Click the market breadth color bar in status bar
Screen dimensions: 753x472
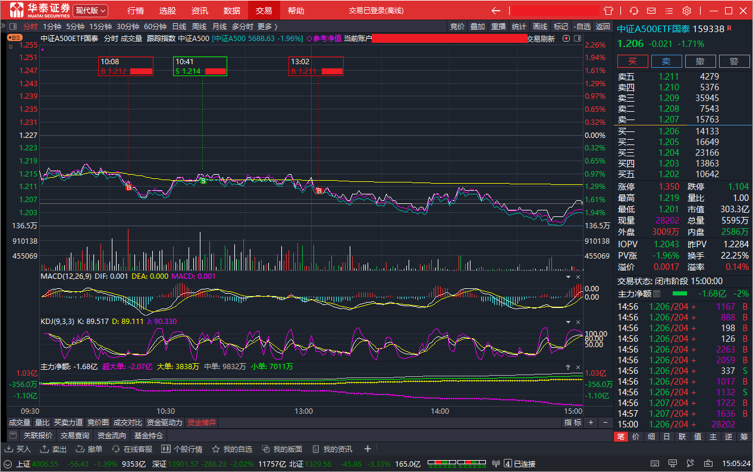[x=456, y=464]
